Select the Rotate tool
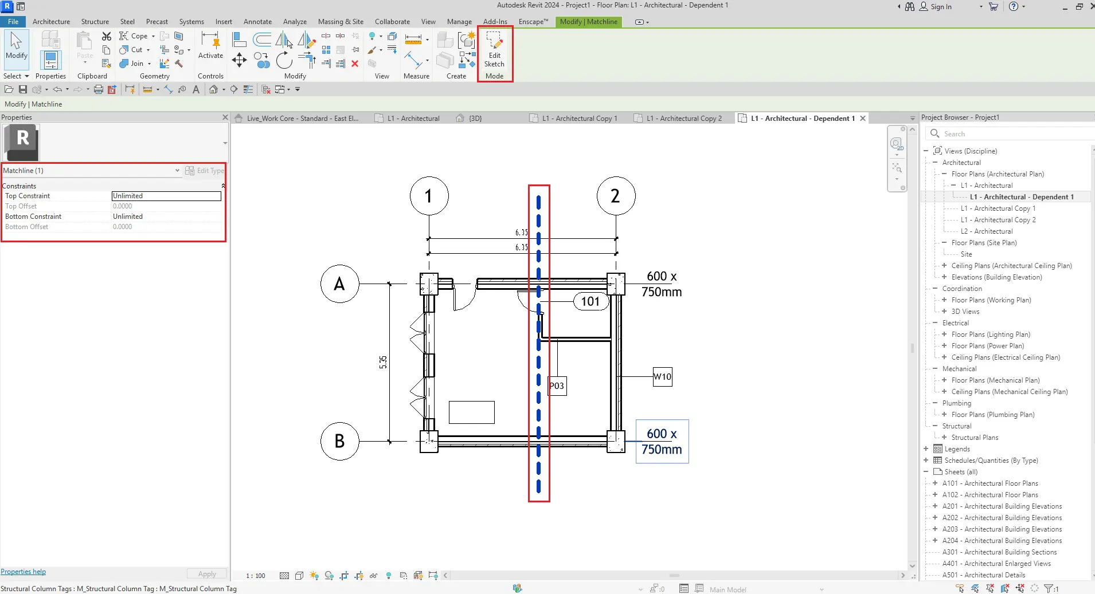Image resolution: width=1095 pixels, height=594 pixels. [x=284, y=60]
